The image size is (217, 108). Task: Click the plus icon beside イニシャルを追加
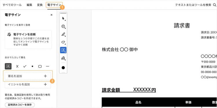click(x=45, y=84)
